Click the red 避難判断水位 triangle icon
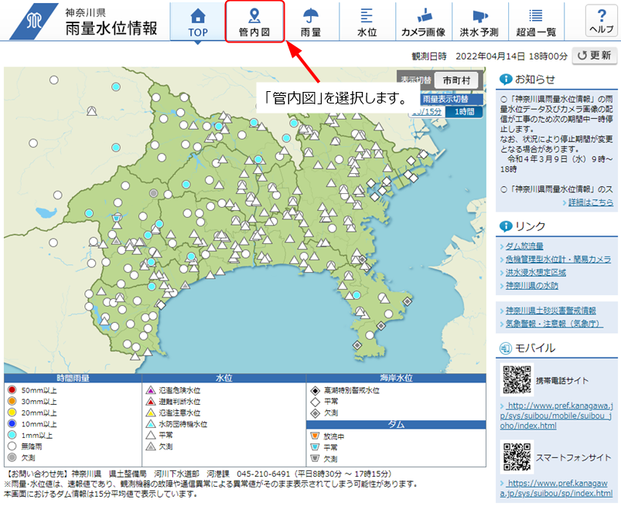The height and width of the screenshot is (506, 621). click(151, 401)
